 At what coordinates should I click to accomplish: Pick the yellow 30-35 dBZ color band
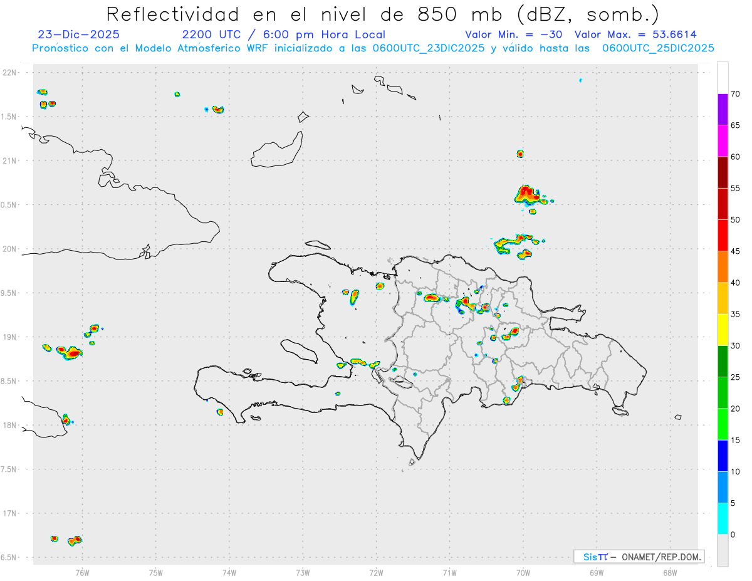[723, 330]
